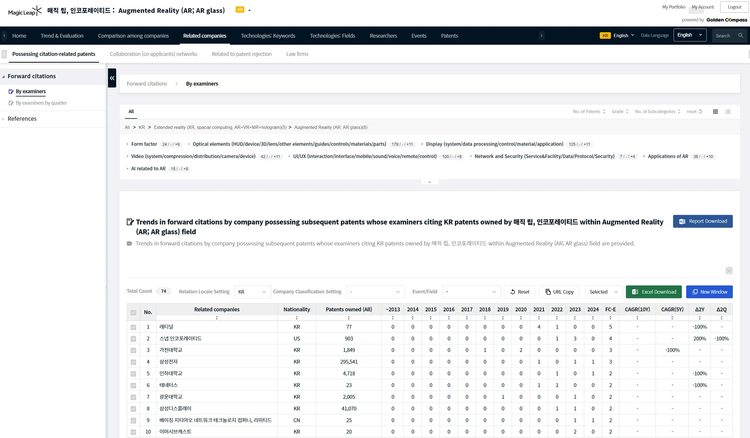Check the row checkbox for 레티널
The height and width of the screenshot is (438, 750).
[133, 327]
